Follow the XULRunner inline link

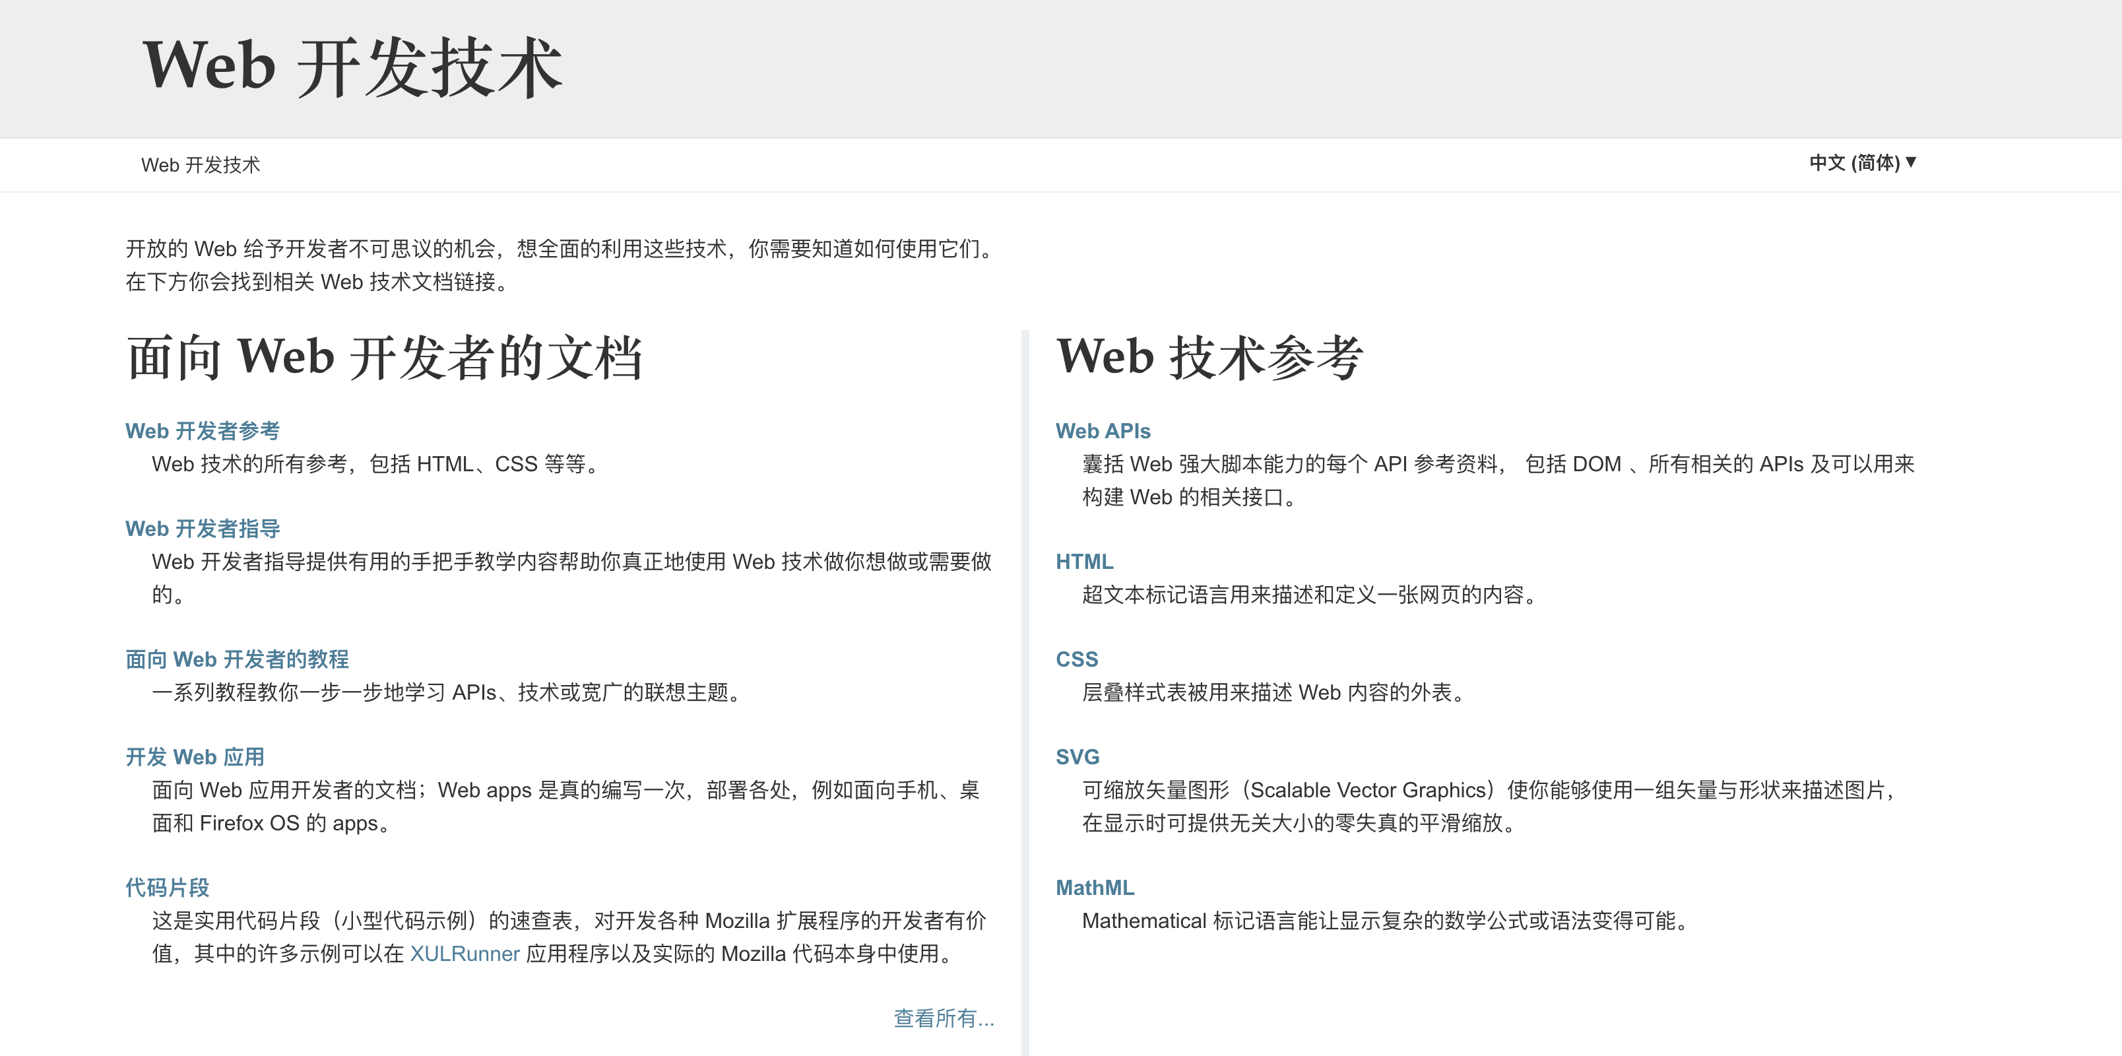coord(464,954)
